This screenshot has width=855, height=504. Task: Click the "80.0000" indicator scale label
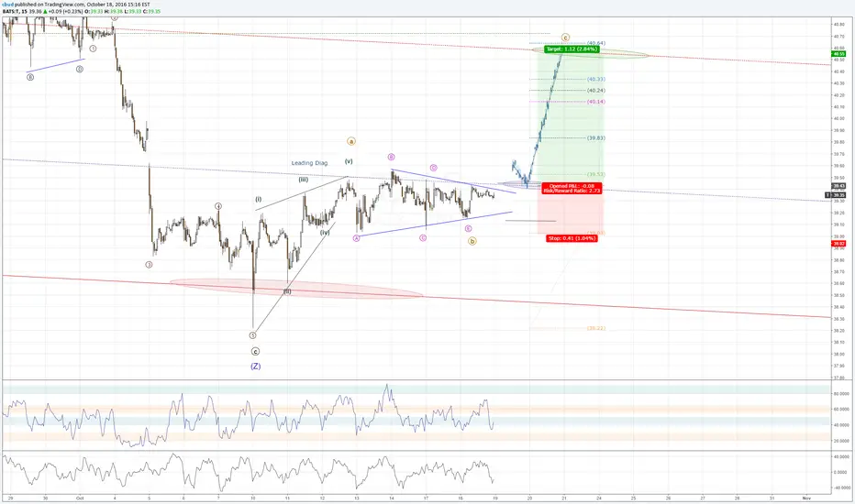pos(839,393)
